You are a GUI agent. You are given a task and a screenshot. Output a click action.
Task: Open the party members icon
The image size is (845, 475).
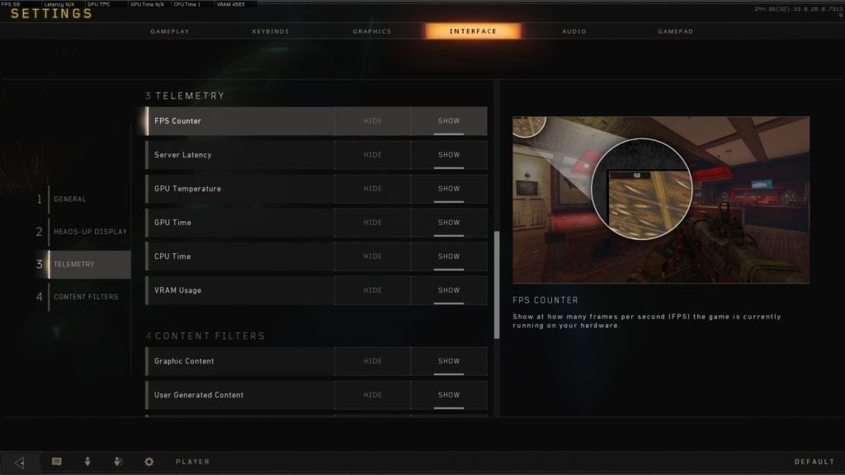[118, 462]
